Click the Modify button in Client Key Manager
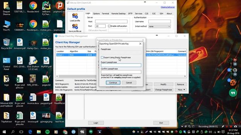241x135 pixels. click(163, 84)
